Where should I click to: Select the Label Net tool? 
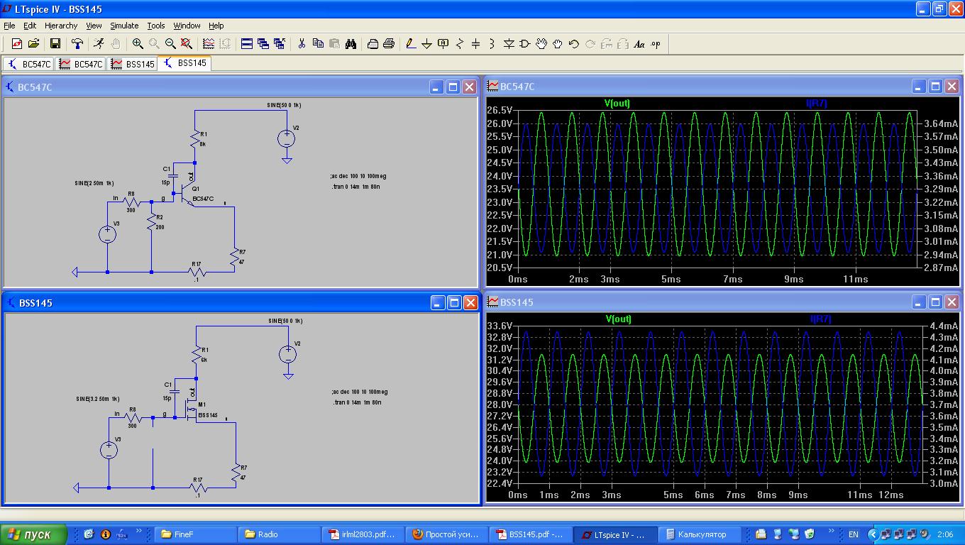(x=443, y=44)
